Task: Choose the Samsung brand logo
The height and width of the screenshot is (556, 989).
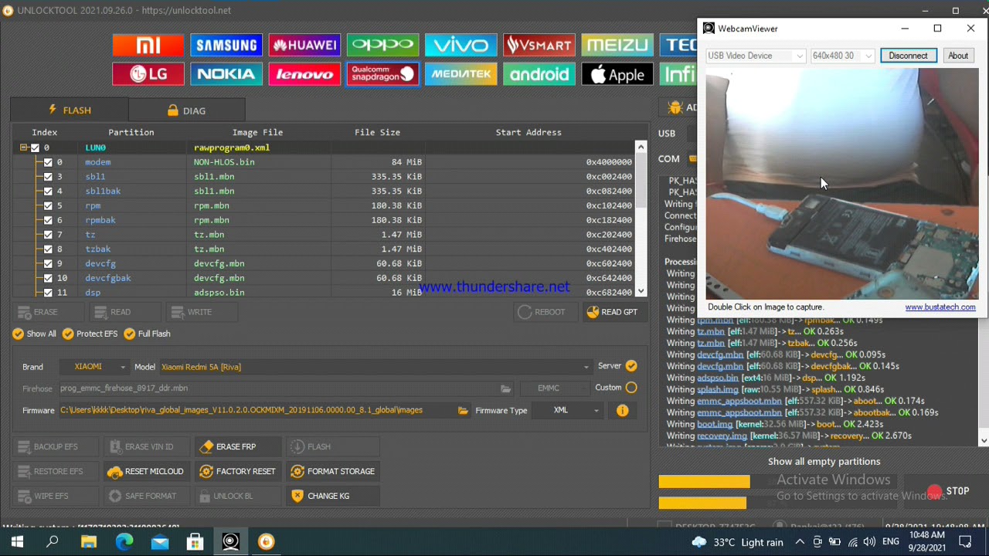Action: point(226,46)
